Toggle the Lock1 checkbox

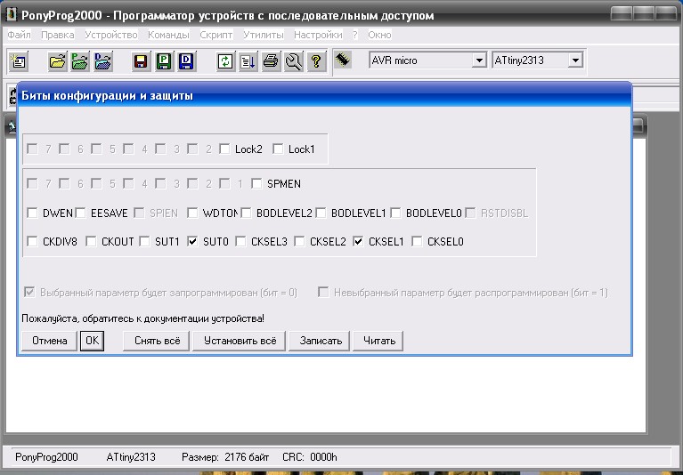(278, 149)
